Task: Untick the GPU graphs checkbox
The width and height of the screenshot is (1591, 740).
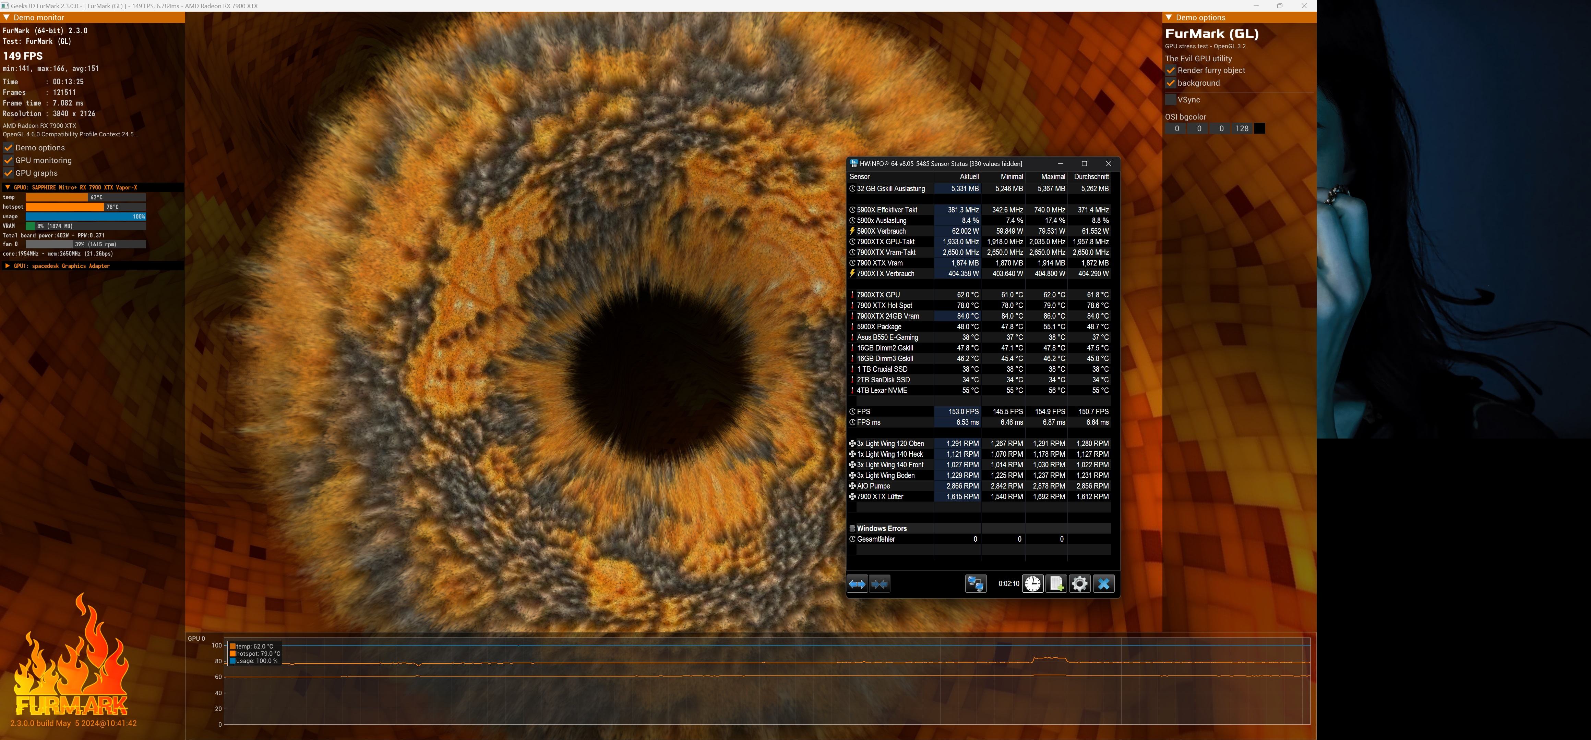Action: click(x=9, y=173)
